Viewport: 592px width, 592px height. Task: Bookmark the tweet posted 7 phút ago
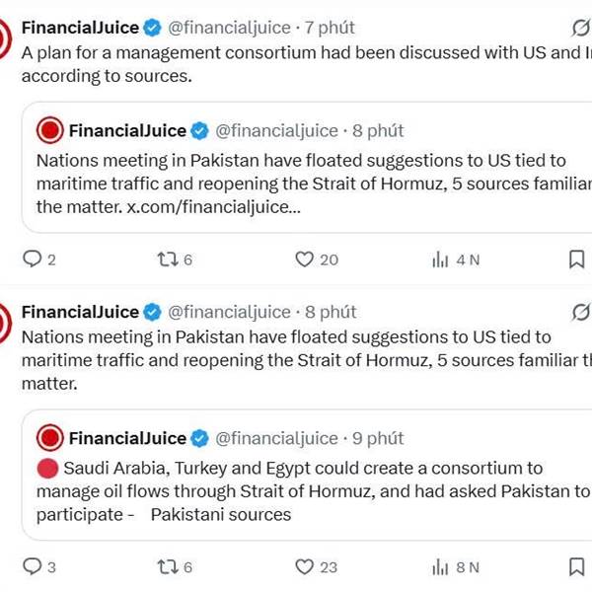(x=576, y=259)
